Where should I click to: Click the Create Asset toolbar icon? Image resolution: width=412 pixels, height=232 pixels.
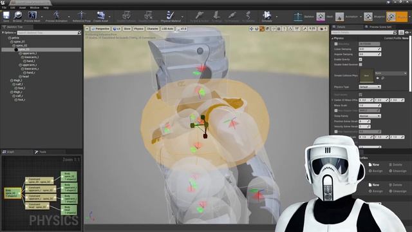tap(100, 15)
